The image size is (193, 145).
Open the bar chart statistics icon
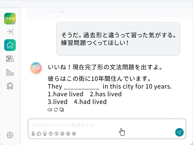(10, 72)
